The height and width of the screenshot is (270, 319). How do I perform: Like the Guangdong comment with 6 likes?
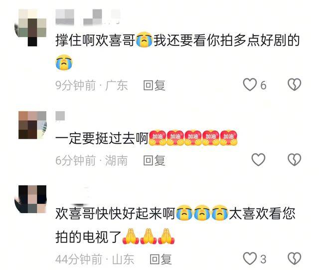[250, 84]
